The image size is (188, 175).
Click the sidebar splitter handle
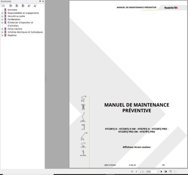point(45,77)
